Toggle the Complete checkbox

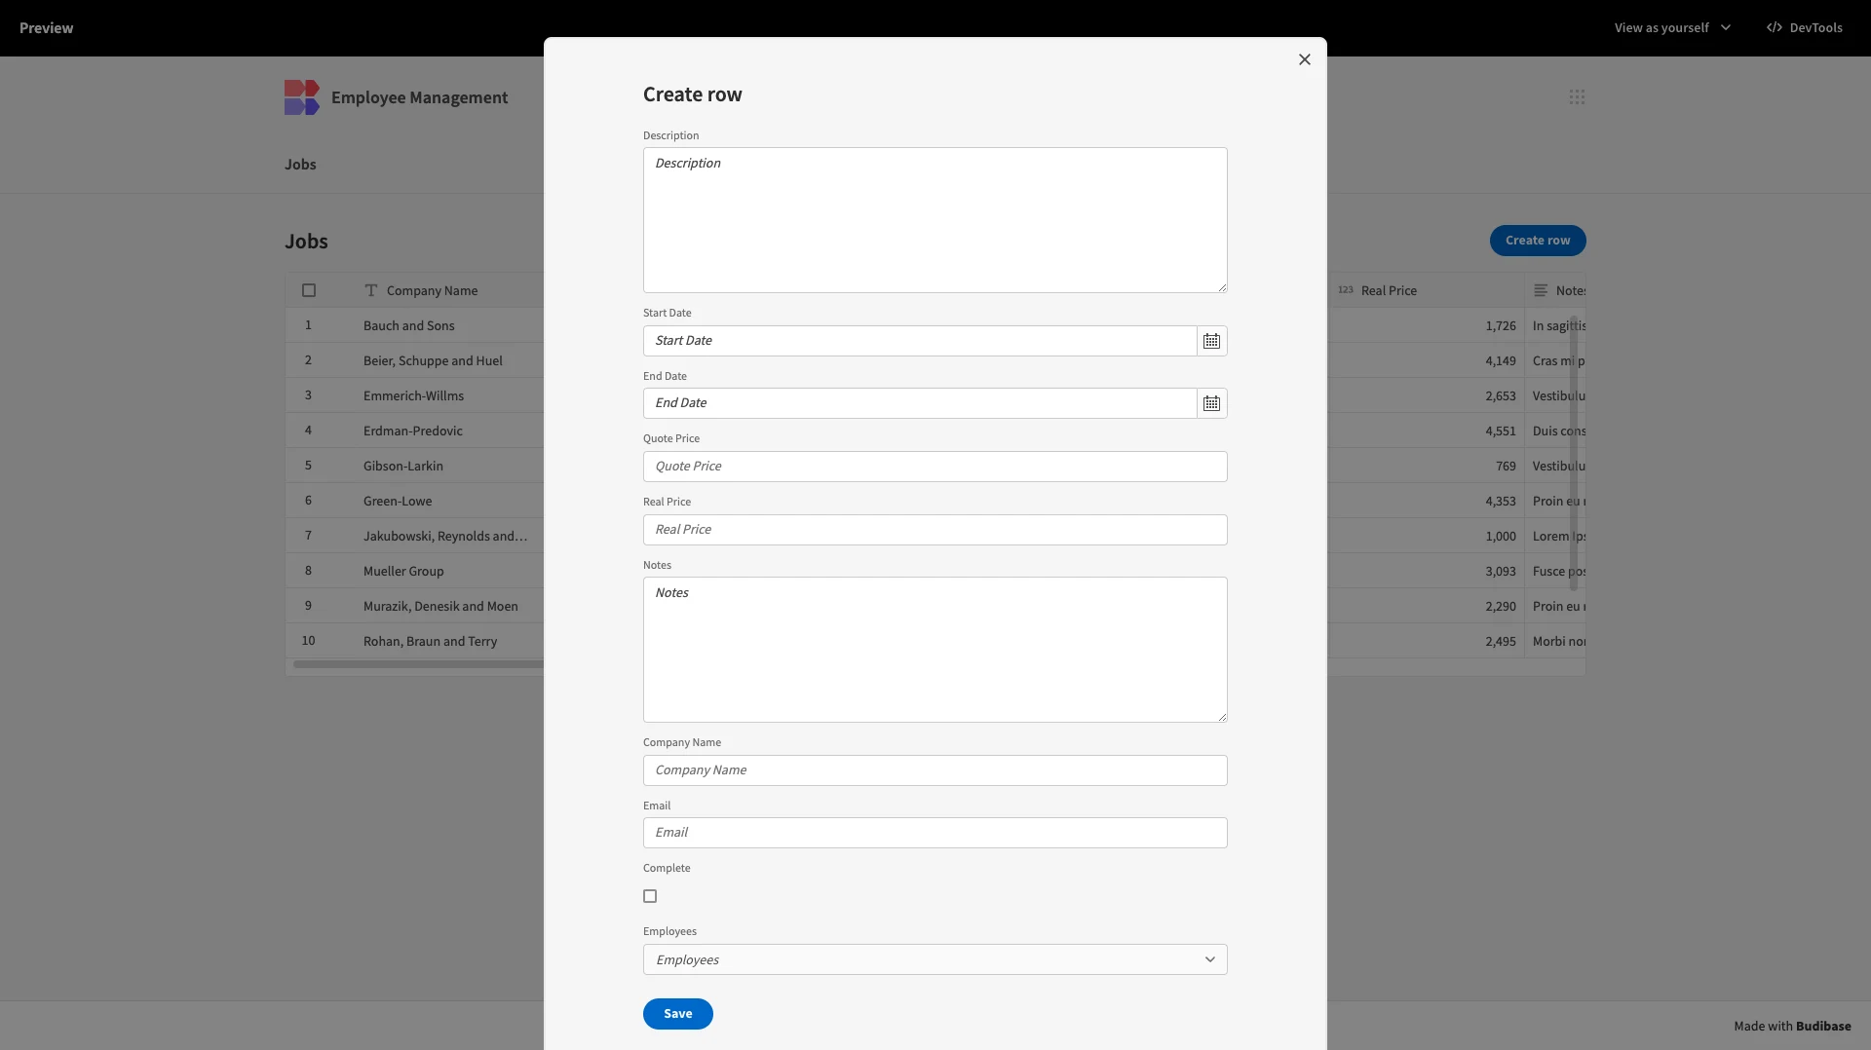pos(650,896)
